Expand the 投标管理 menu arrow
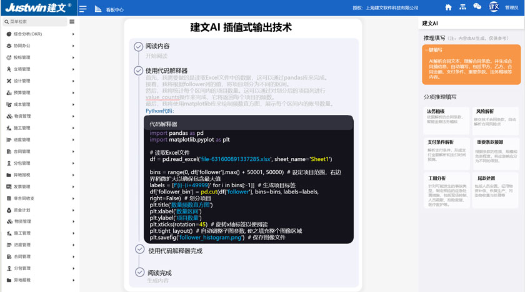Image resolution: width=525 pixels, height=292 pixels. point(73,57)
